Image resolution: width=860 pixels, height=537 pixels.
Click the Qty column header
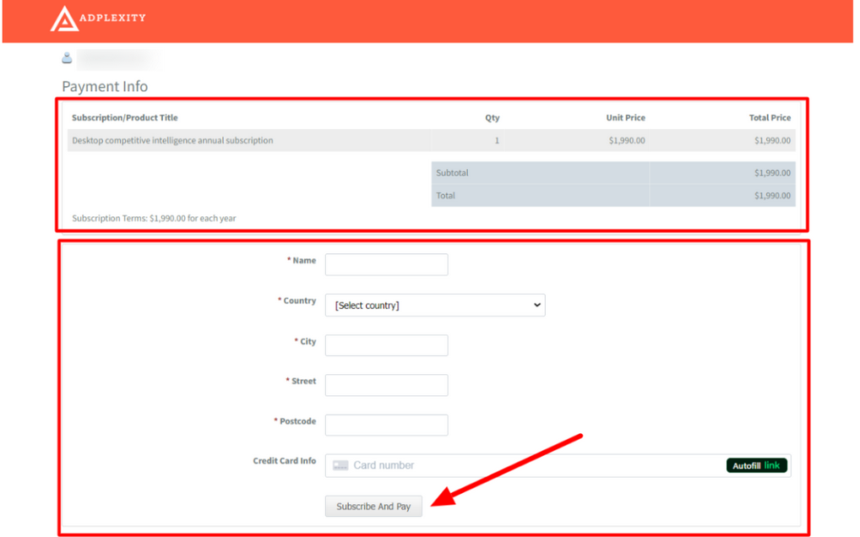coord(492,118)
